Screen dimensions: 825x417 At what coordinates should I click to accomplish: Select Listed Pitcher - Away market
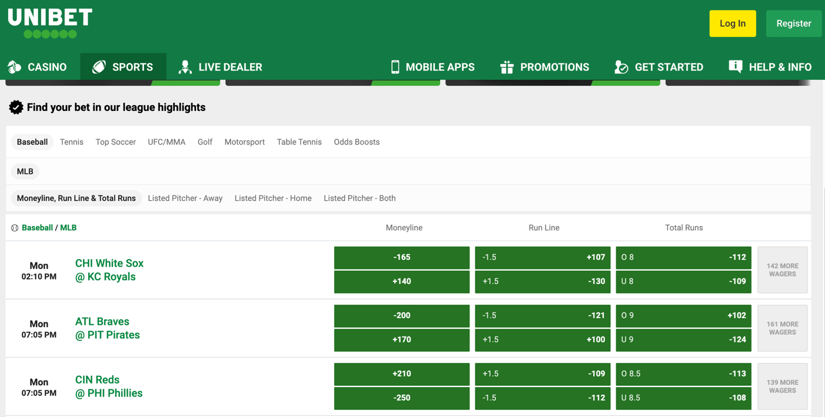pos(185,199)
